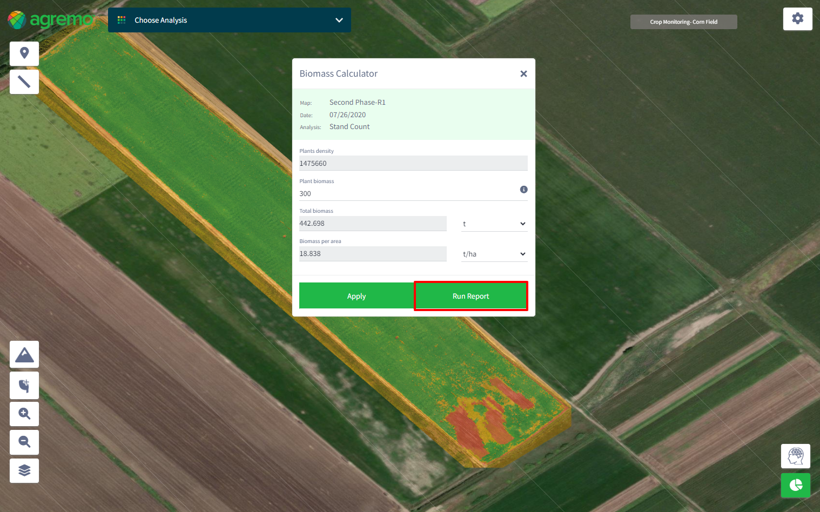Open the Biomass per area unit dropdown

point(494,254)
